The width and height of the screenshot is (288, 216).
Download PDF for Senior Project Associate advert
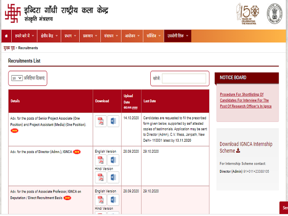[101, 121]
